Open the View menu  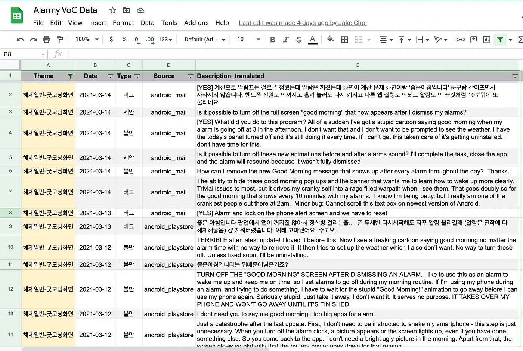pyautogui.click(x=75, y=23)
